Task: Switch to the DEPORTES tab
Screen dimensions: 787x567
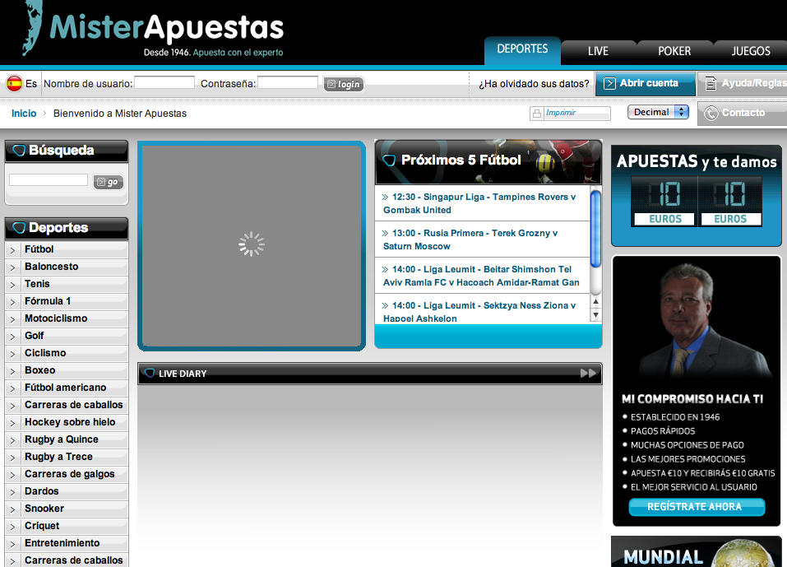Action: pyautogui.click(x=522, y=49)
